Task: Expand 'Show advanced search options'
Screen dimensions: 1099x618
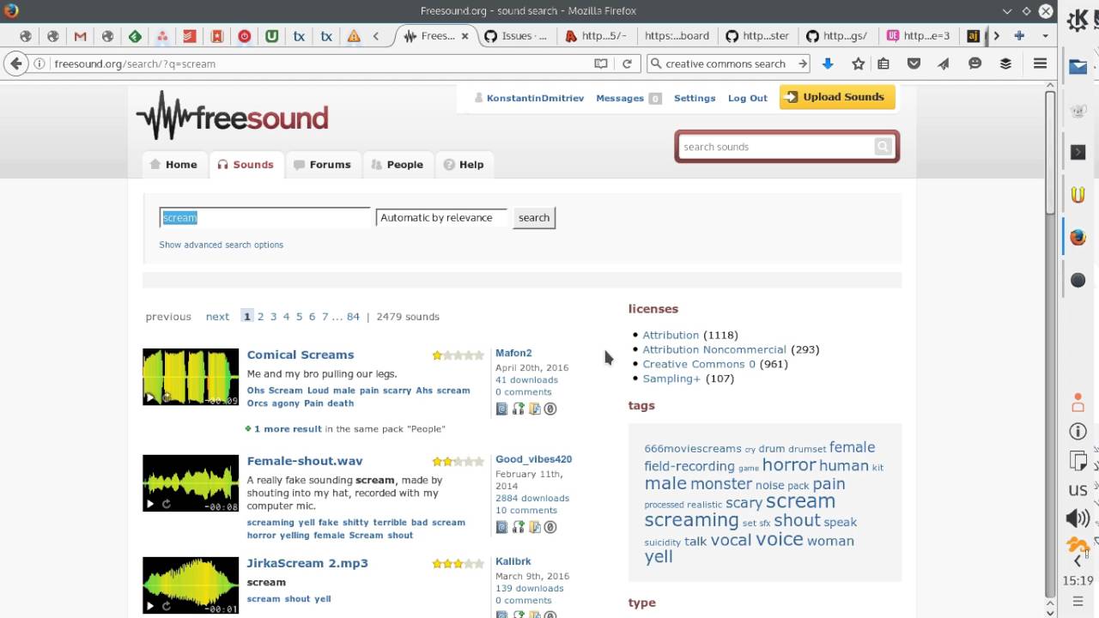Action: point(221,245)
